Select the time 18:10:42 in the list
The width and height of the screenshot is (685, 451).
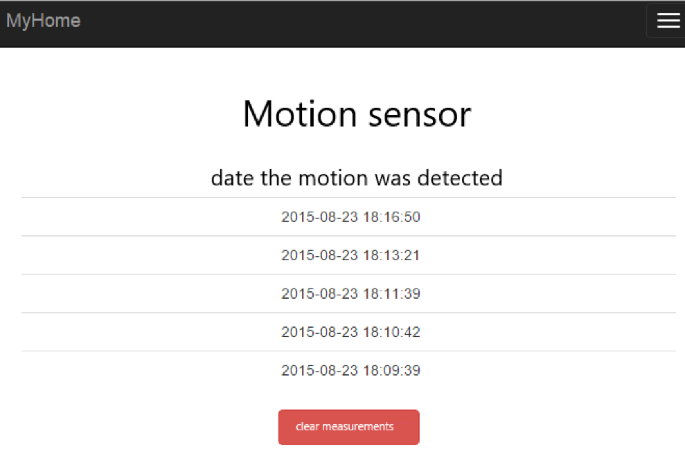tap(391, 332)
